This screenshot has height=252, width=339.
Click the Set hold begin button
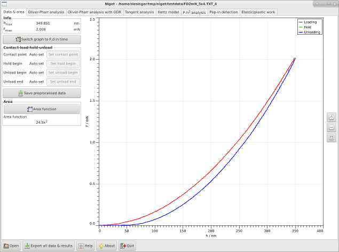coord(63,63)
